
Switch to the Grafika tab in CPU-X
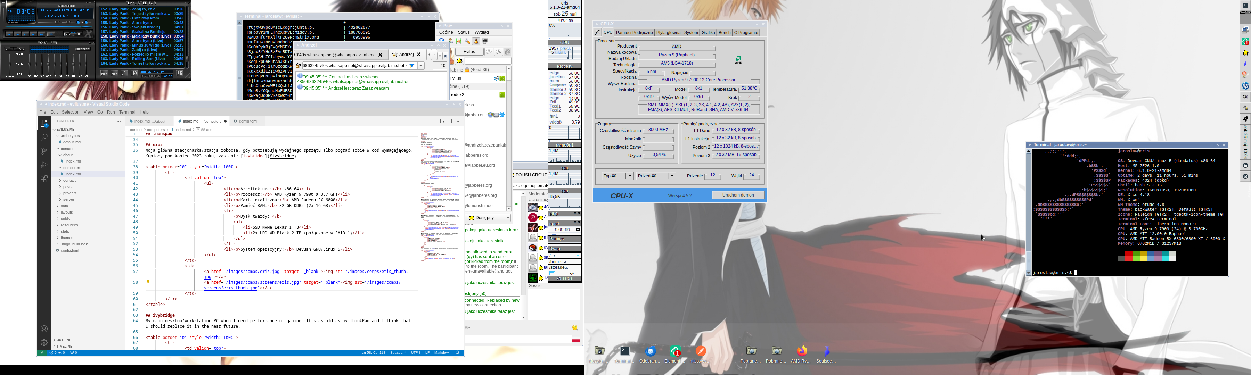click(x=708, y=33)
